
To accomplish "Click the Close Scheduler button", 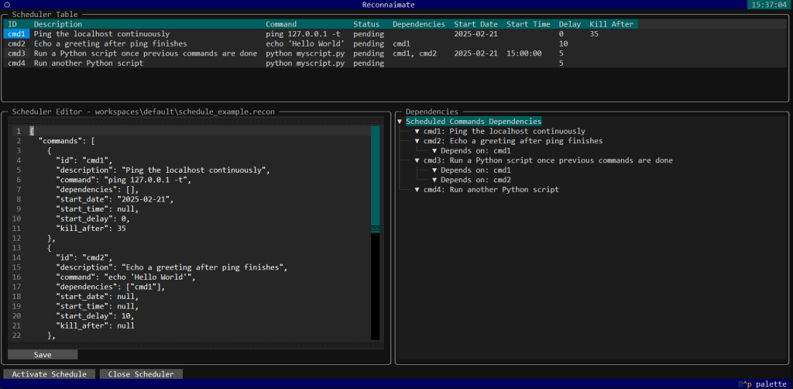I will point(141,374).
